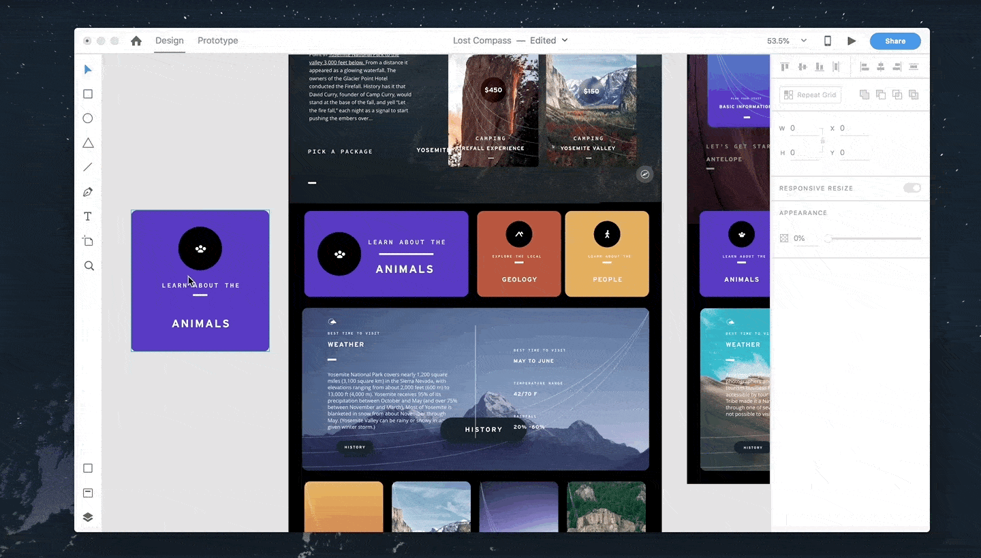Select the Polygon triangle tool
The height and width of the screenshot is (558, 981).
click(88, 143)
